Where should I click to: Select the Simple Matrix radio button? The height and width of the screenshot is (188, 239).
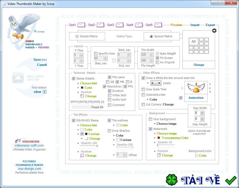click(77, 36)
